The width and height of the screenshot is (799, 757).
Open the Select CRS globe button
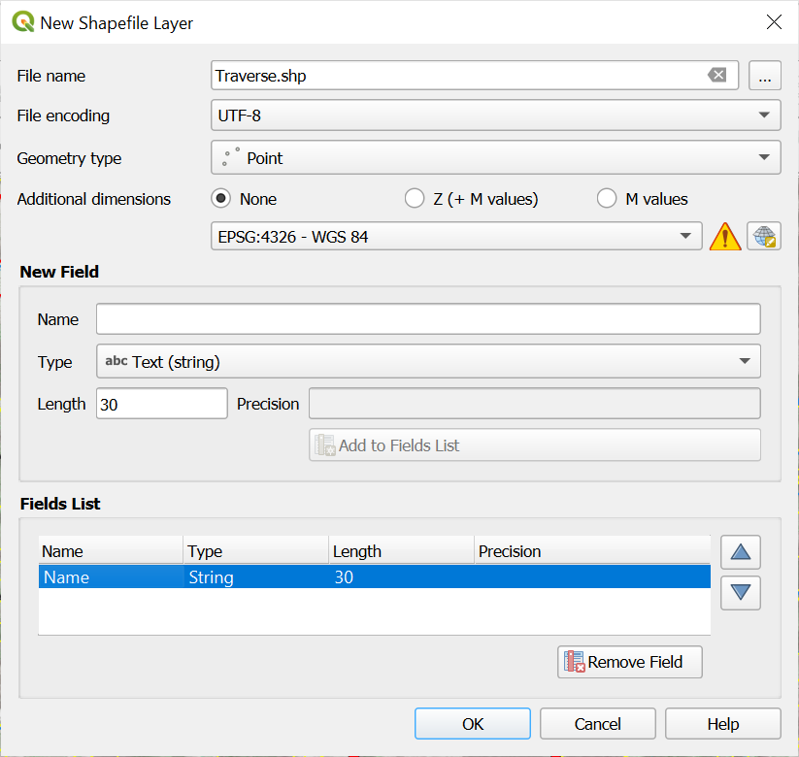pos(764,236)
